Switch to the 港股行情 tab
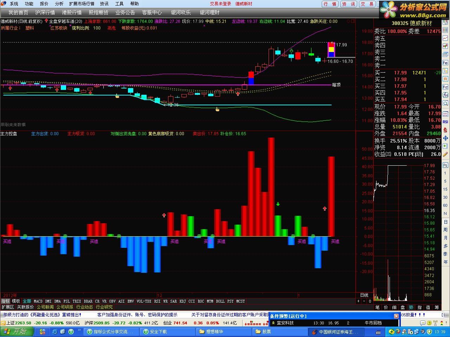The image size is (450, 337). 72,12
